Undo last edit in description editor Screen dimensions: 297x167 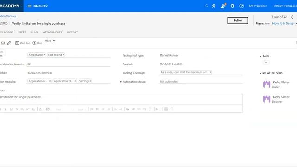click(116, 109)
